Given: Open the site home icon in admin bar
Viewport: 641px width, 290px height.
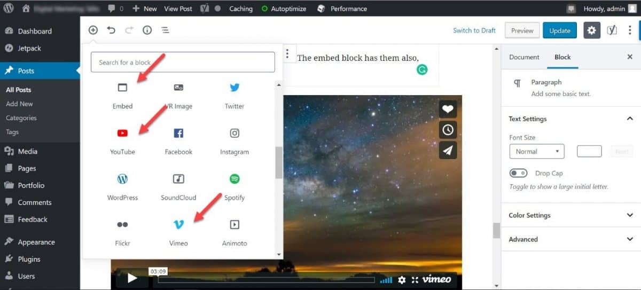Looking at the screenshot, I should point(26,9).
